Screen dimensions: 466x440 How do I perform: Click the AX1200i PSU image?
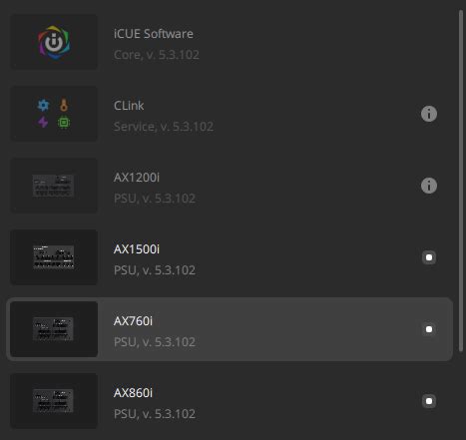[x=53, y=186]
